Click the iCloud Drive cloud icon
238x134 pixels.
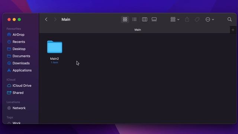[x=9, y=86]
